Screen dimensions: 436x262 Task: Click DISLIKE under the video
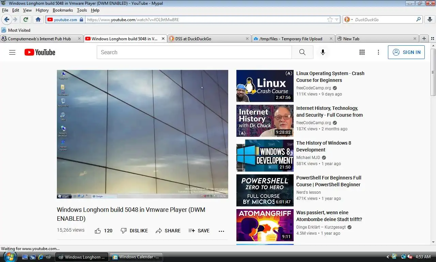click(x=134, y=231)
